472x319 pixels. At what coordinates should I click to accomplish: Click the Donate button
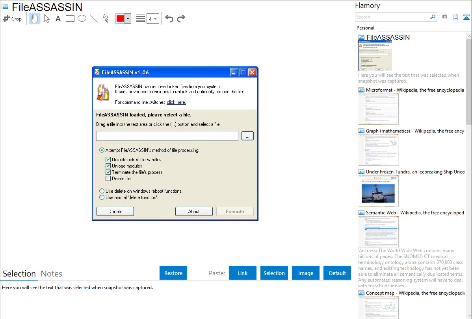[115, 211]
